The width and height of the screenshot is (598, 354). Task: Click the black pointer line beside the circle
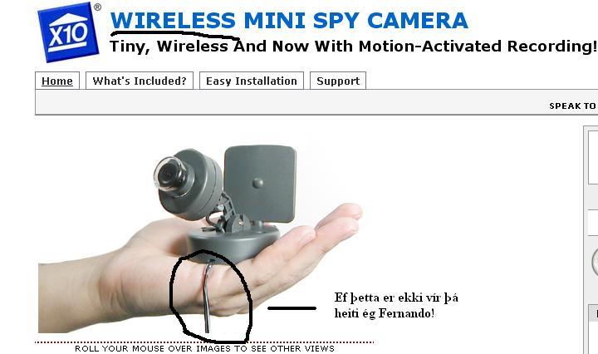292,307
